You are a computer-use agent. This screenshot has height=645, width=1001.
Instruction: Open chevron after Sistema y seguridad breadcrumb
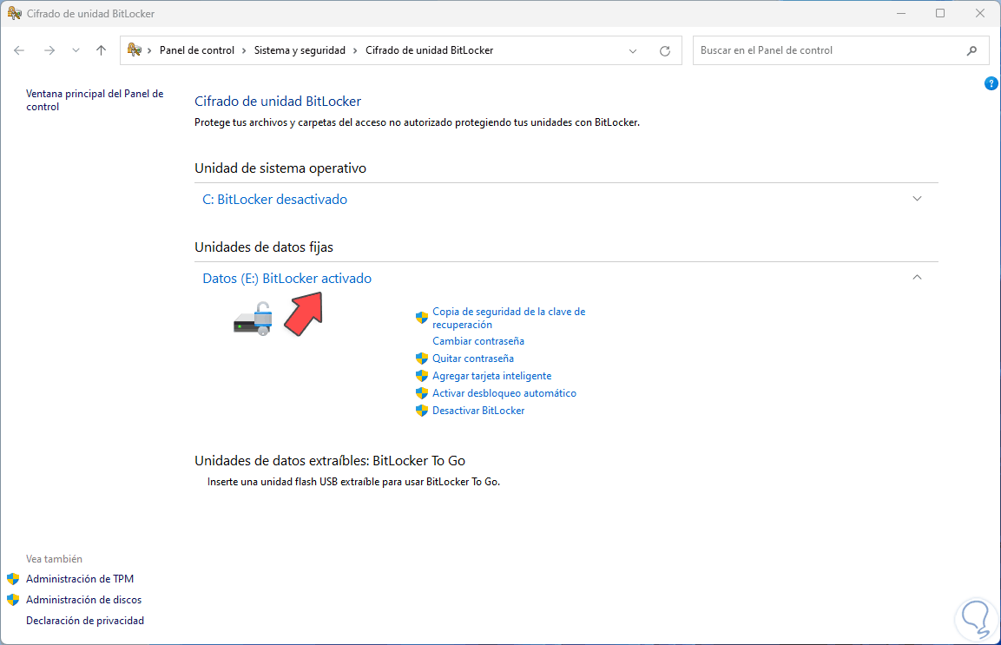coord(356,50)
